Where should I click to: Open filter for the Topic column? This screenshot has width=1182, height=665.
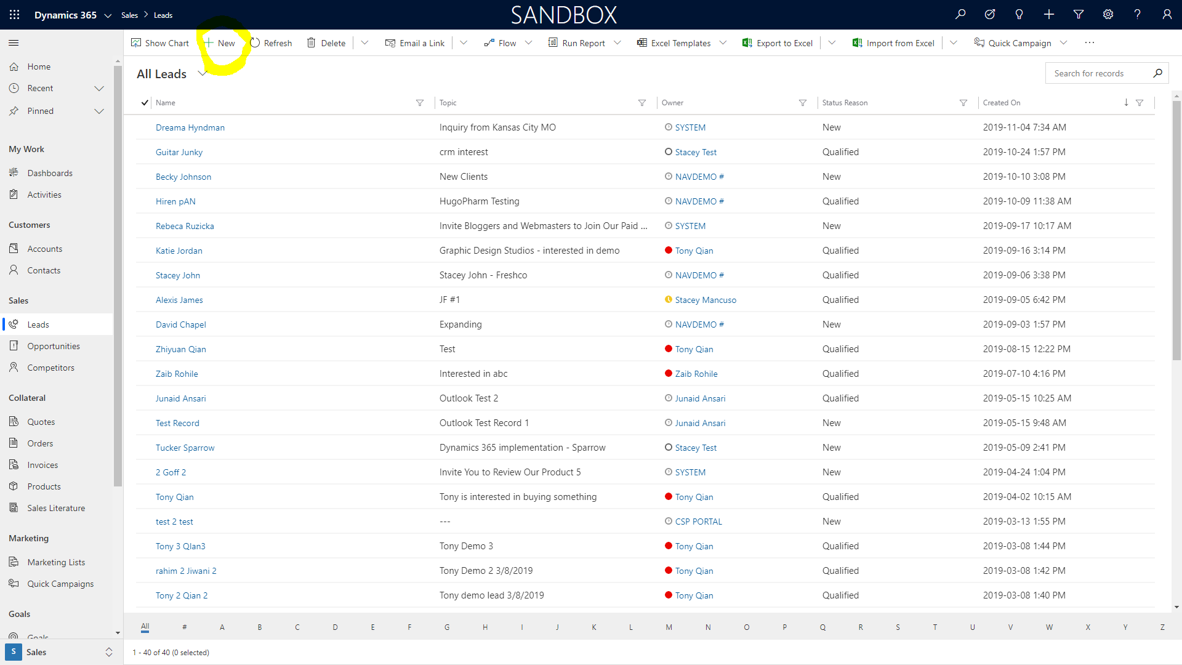[642, 103]
